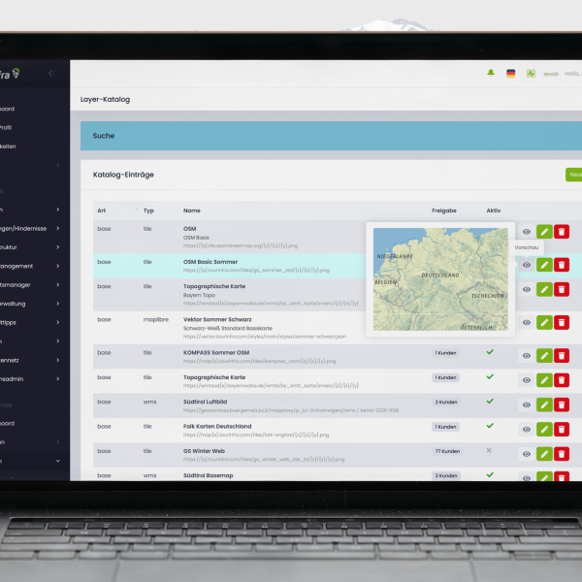Click the Germany map preview thumbnail
Viewport: 582px width, 582px height.
click(x=440, y=279)
